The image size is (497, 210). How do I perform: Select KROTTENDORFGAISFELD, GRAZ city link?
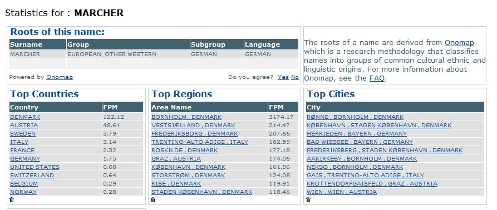tap(372, 183)
